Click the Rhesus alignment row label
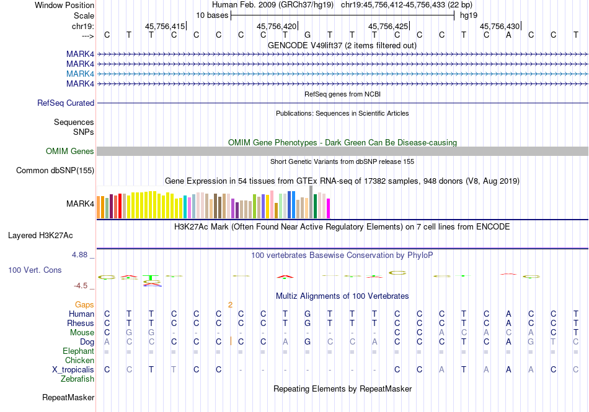589x412 pixels. click(81, 323)
